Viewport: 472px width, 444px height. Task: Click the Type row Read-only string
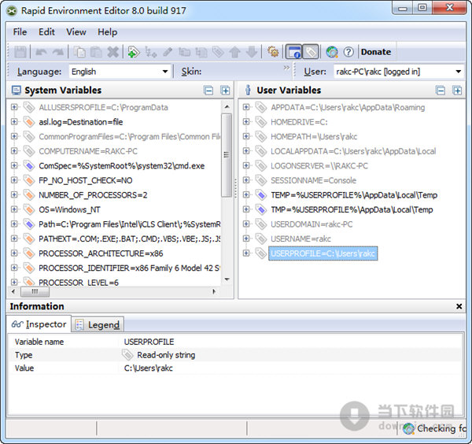pyautogui.click(x=234, y=355)
